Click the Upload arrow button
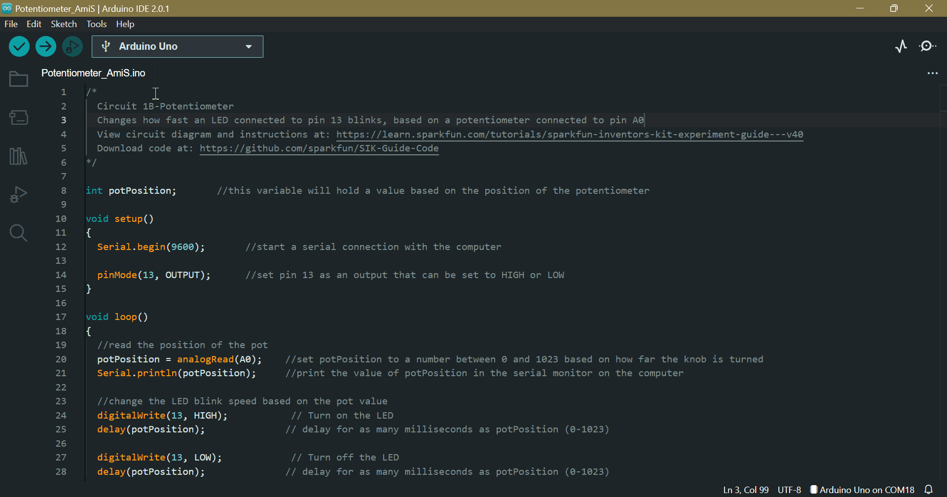Viewport: 947px width, 497px height. point(46,47)
